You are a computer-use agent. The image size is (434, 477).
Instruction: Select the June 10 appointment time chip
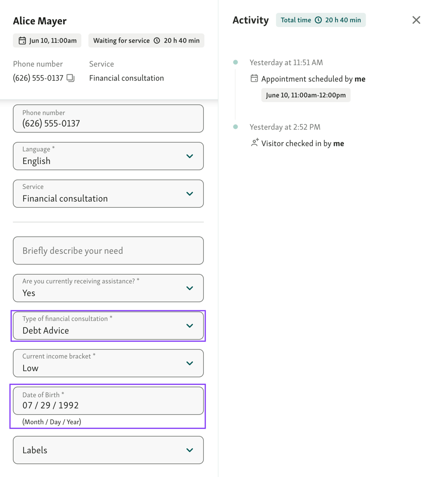305,95
